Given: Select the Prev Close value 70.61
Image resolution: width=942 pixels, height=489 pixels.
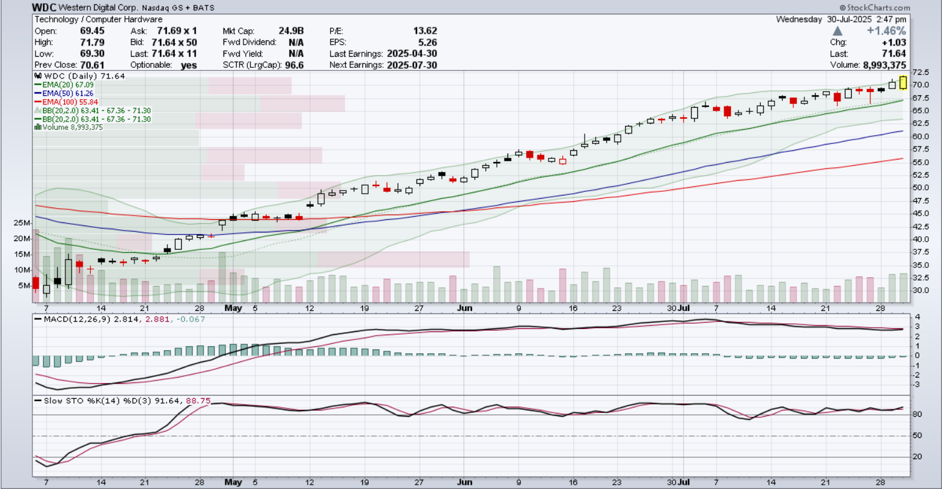Looking at the screenshot, I should pyautogui.click(x=92, y=65).
